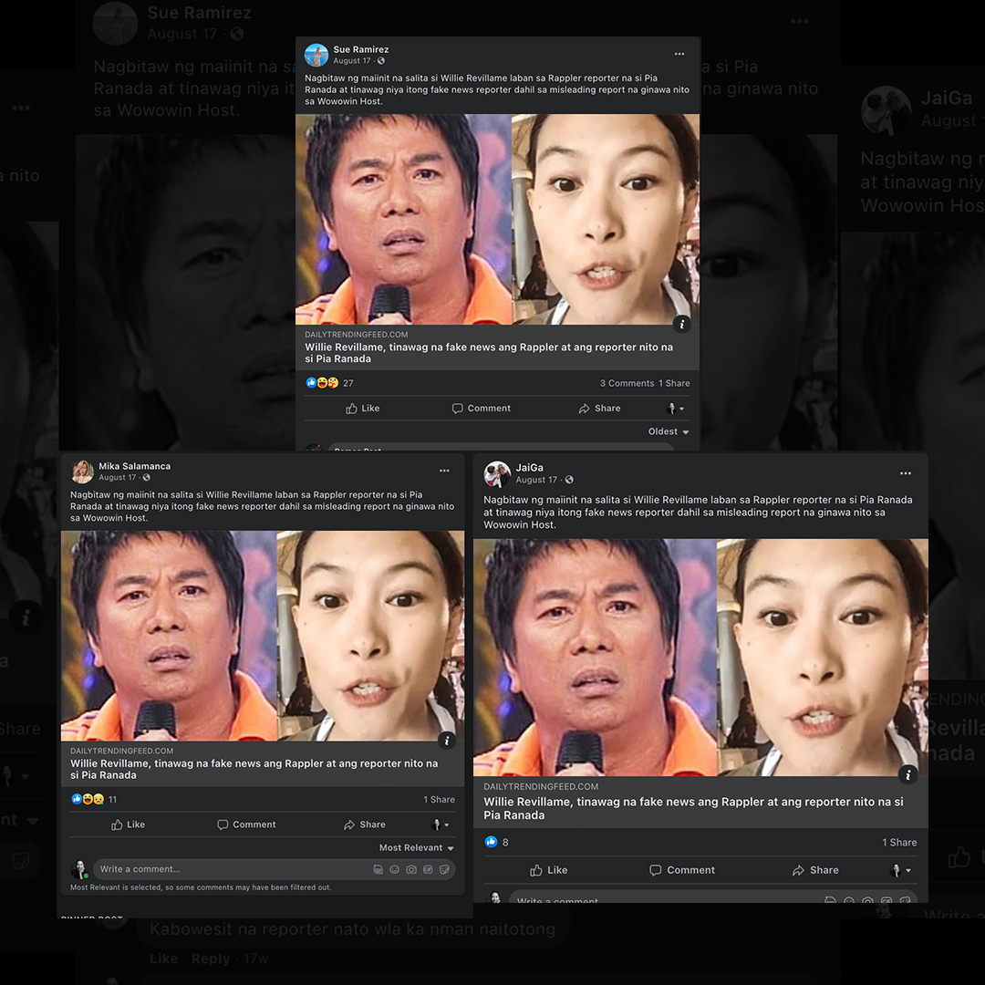
Task: Focus the Write a comment field under Mika's post
Action: click(274, 869)
